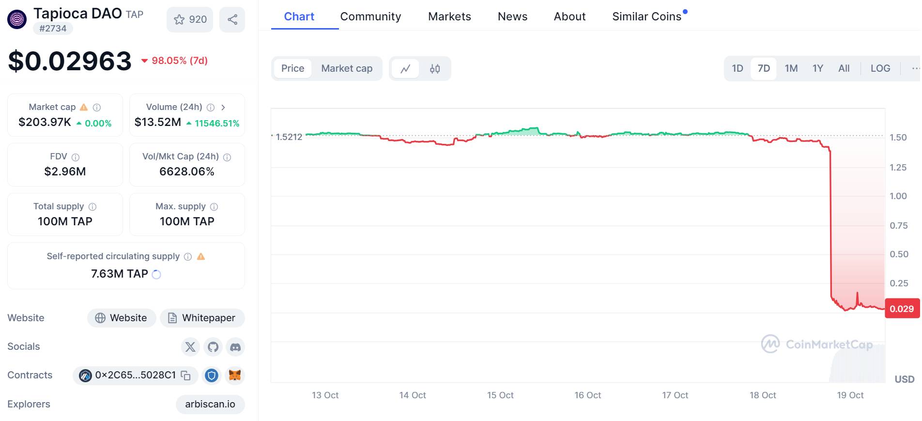Open Max. supply info icon
This screenshot has height=421, width=922.
click(214, 207)
